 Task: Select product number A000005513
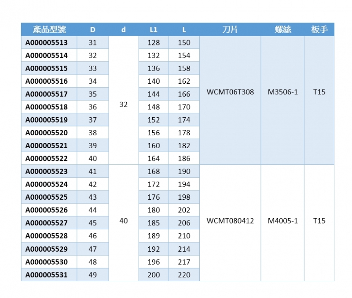[x=47, y=42]
